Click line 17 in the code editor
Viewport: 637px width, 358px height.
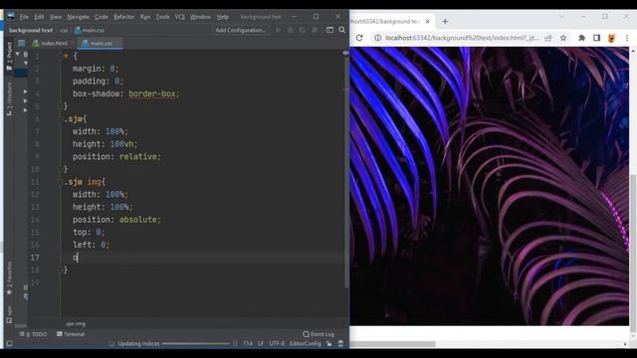pos(202,258)
